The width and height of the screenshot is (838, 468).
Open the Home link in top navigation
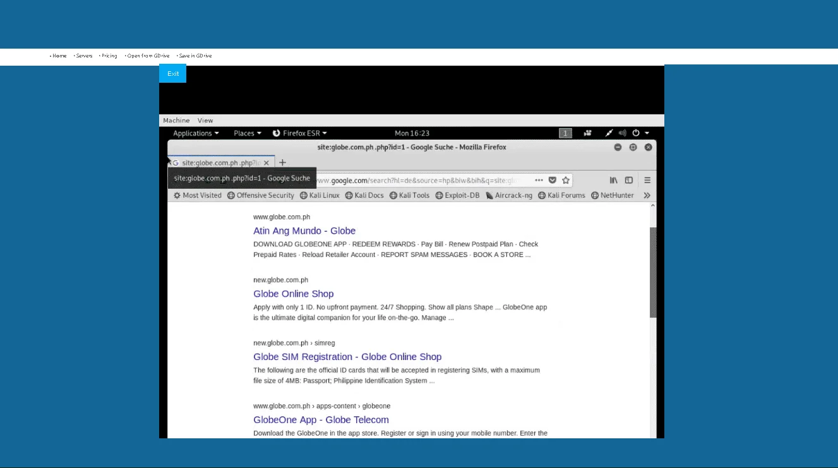(59, 56)
